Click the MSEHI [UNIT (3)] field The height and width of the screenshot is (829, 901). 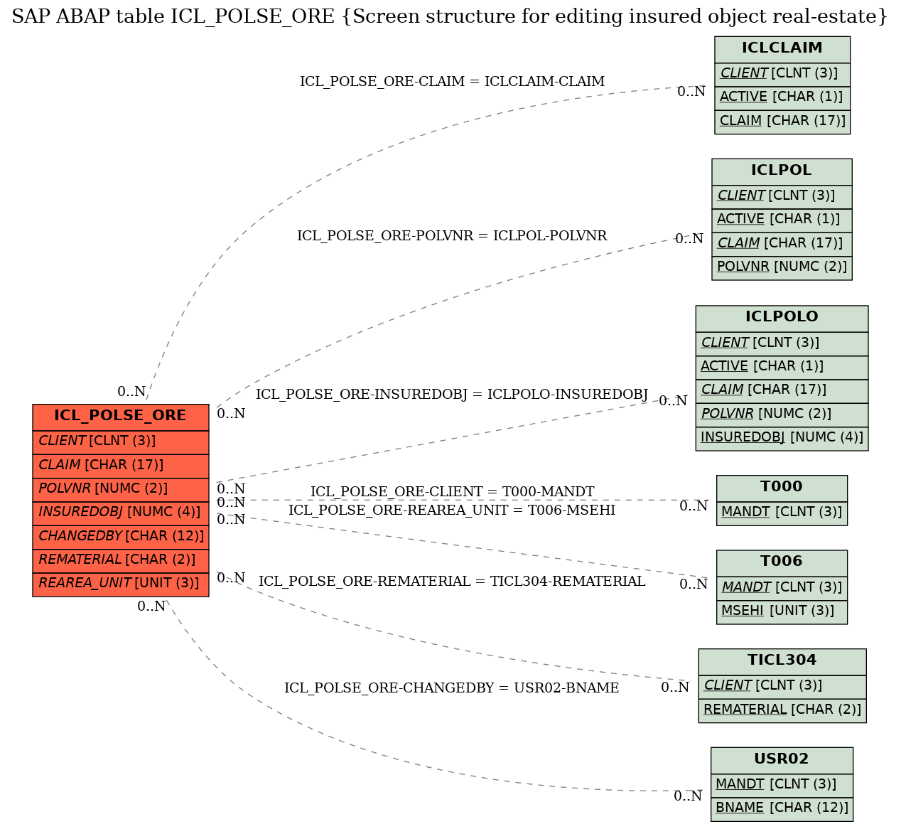[782, 611]
